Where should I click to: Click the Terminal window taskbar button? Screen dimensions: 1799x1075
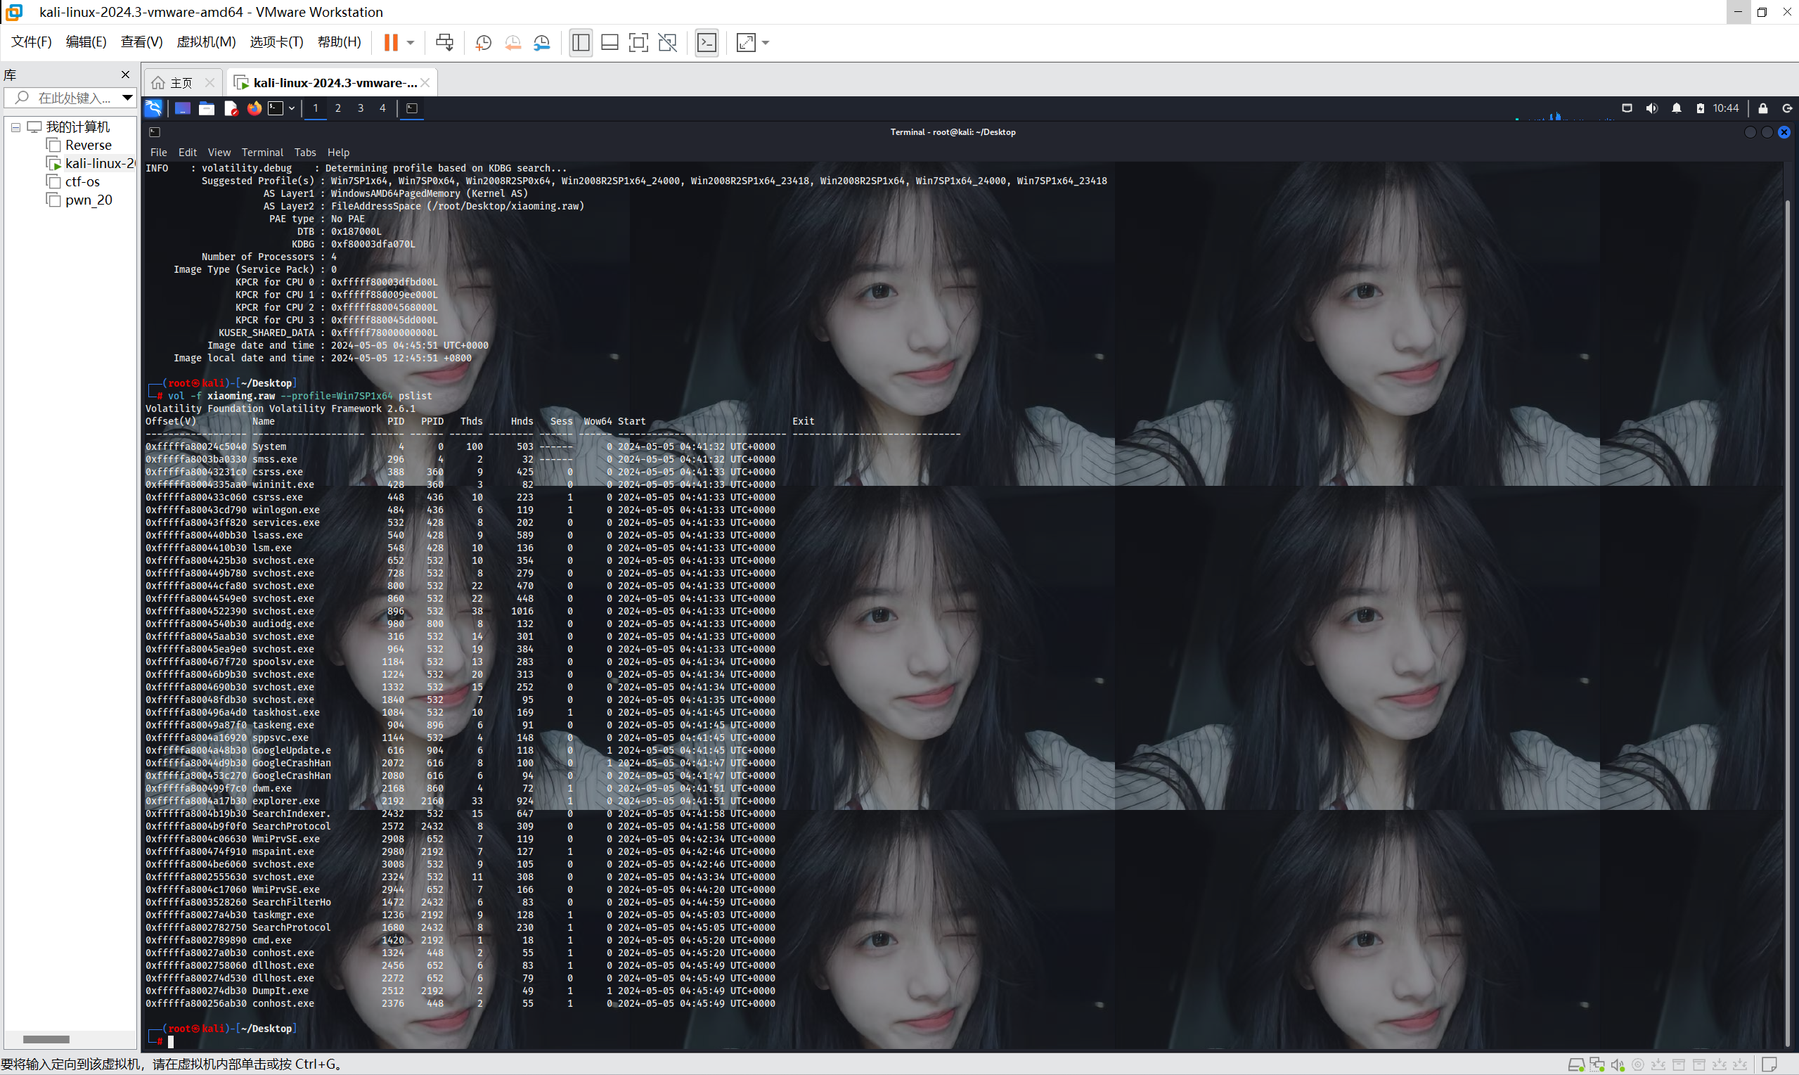(x=412, y=109)
